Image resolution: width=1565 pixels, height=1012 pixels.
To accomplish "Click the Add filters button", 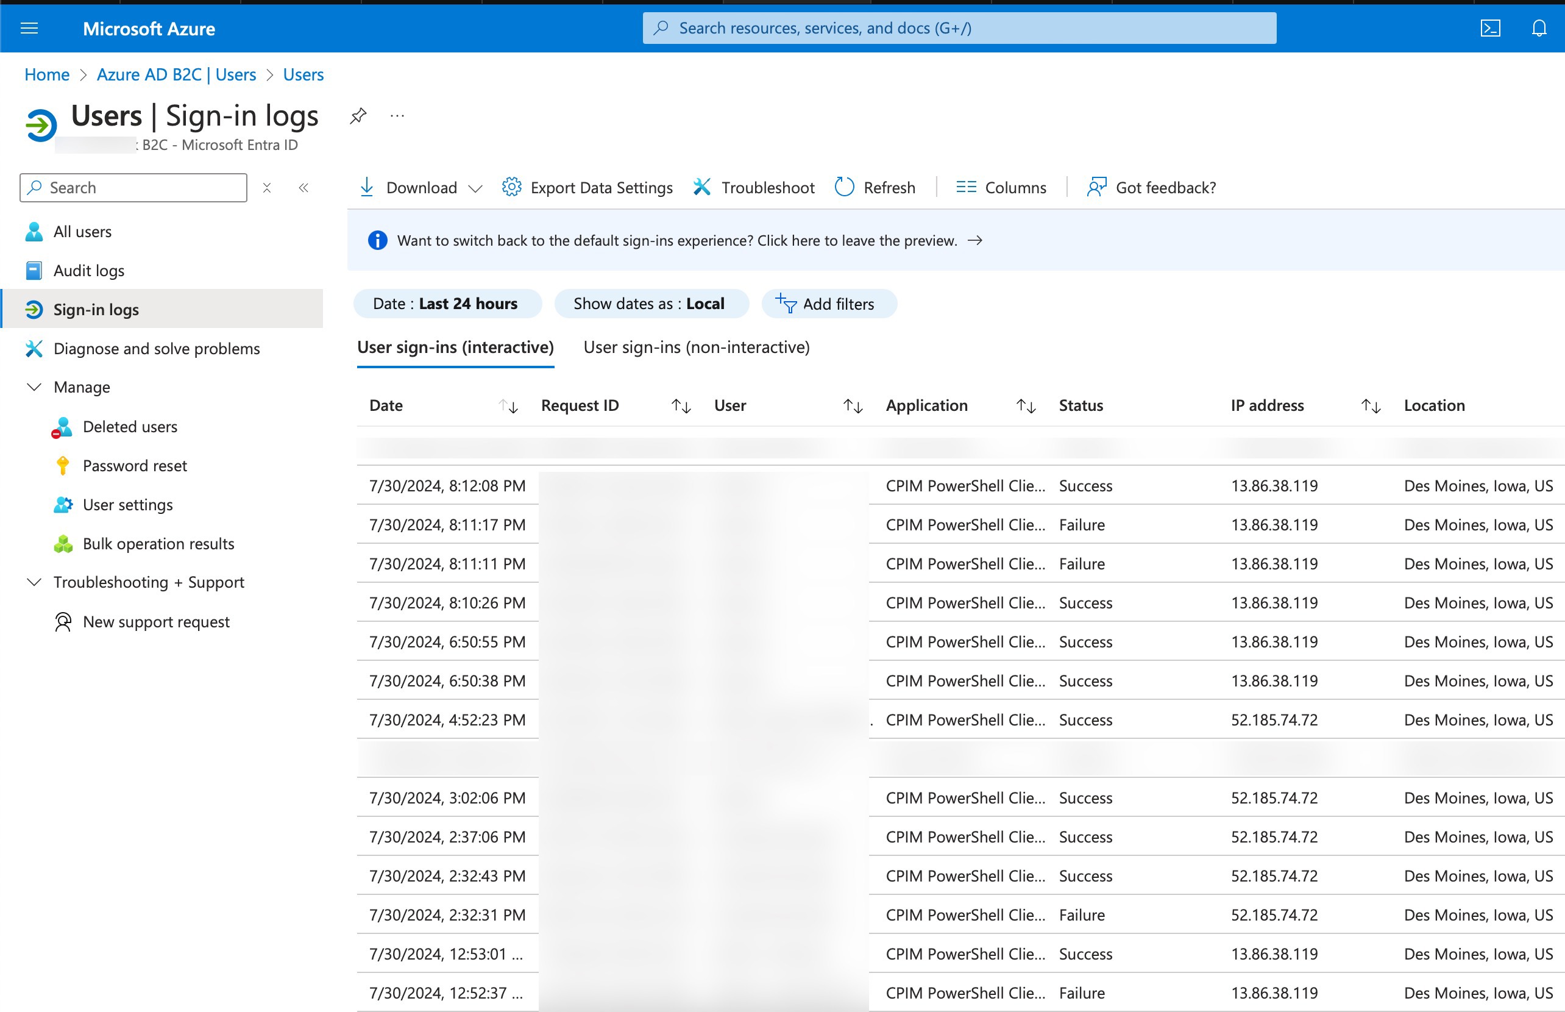I will click(x=829, y=304).
